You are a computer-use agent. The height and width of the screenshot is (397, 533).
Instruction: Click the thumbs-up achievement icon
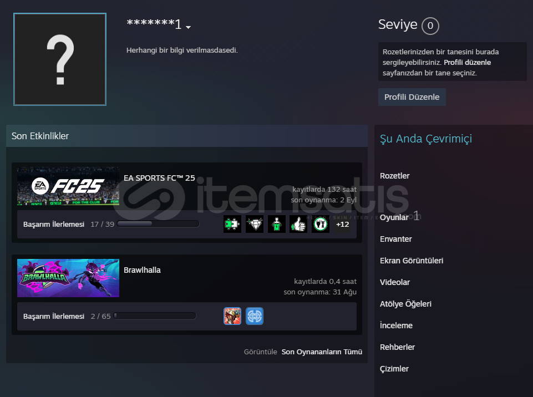pos(298,224)
